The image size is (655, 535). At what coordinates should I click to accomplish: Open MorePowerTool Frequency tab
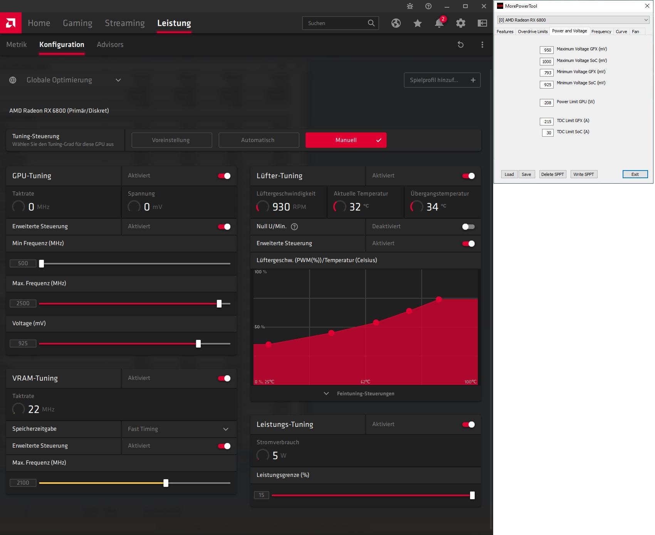point(601,32)
